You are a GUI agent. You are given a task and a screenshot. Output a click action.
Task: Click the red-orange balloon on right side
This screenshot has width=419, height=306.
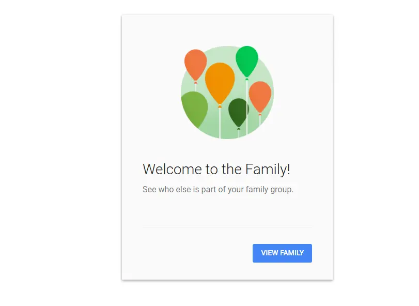260,96
